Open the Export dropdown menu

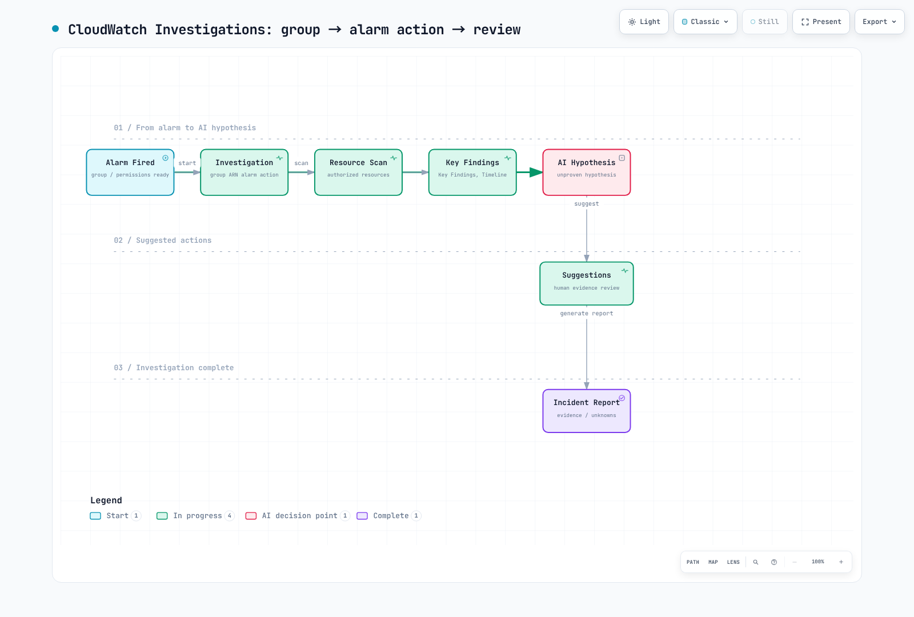pyautogui.click(x=880, y=22)
